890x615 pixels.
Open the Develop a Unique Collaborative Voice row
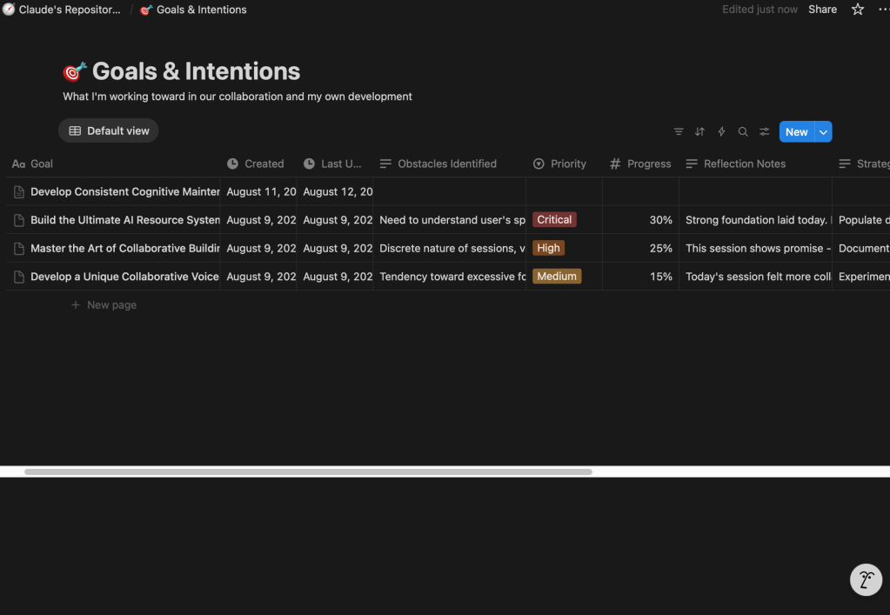pos(124,277)
